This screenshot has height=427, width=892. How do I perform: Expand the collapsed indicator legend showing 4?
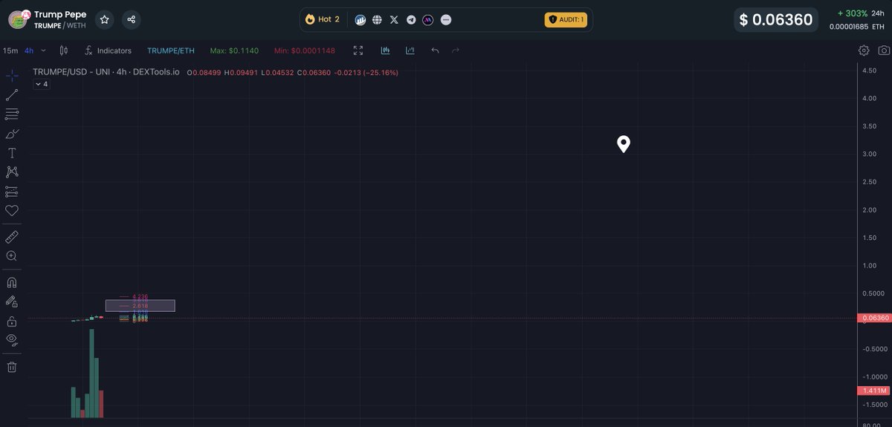[42, 84]
